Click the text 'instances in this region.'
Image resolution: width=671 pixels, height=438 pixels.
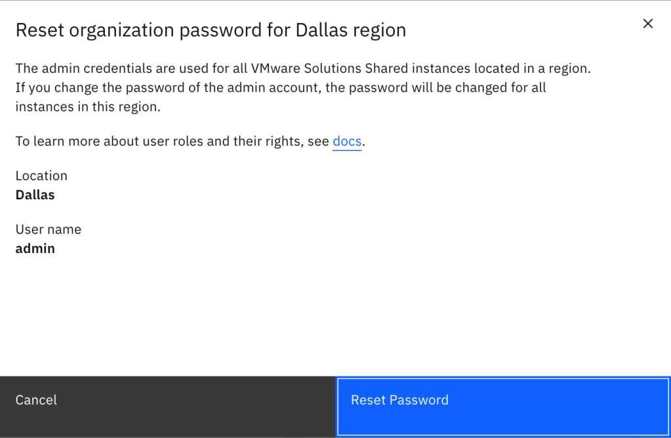[88, 106]
